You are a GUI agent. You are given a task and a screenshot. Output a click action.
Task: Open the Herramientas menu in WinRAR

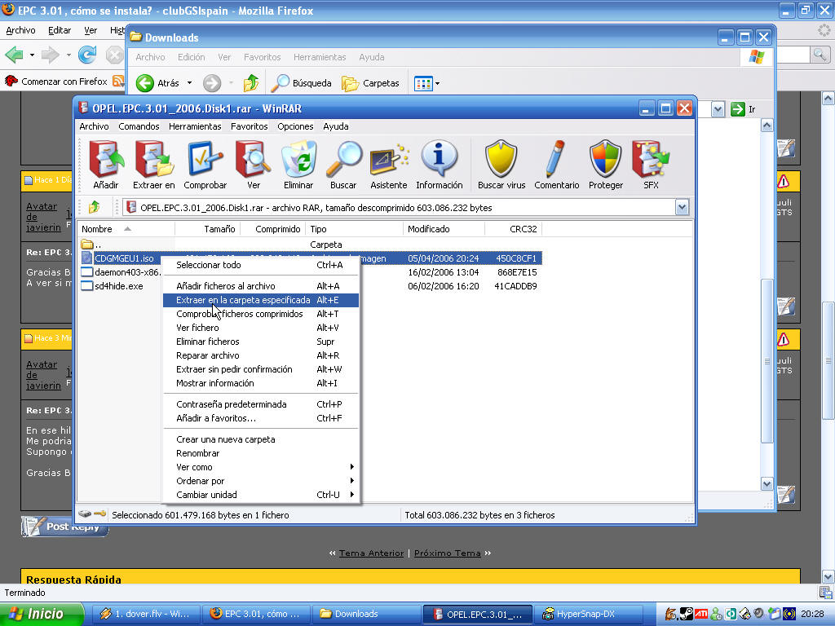[195, 126]
